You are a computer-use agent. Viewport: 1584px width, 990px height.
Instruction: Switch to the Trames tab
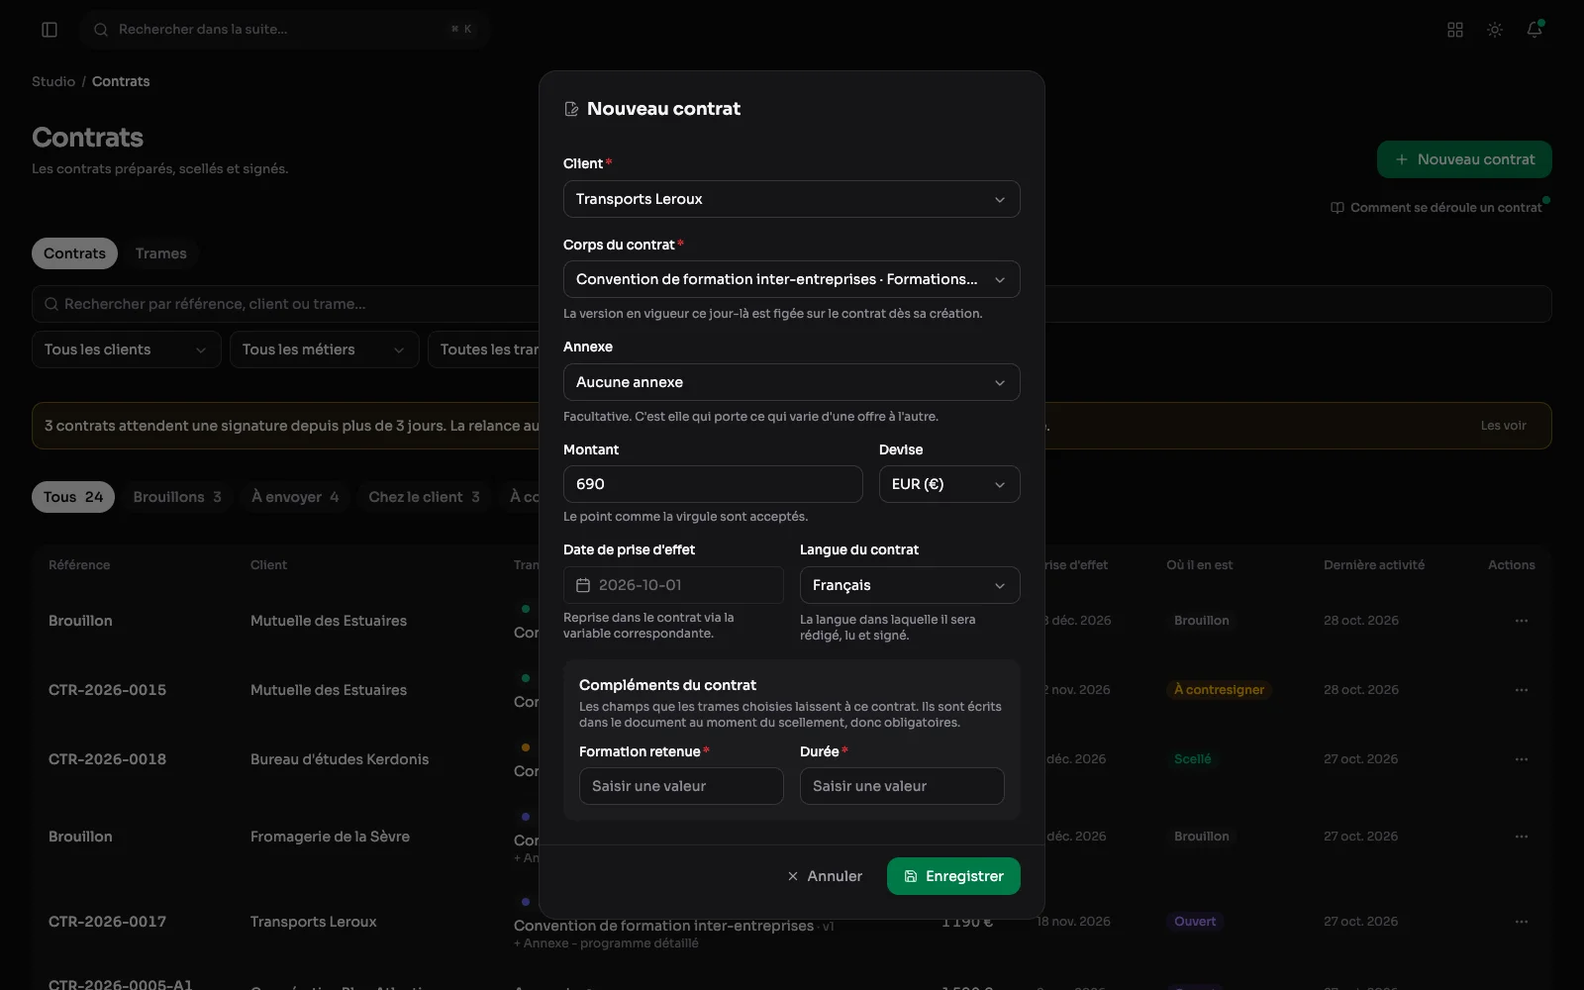pos(161,253)
